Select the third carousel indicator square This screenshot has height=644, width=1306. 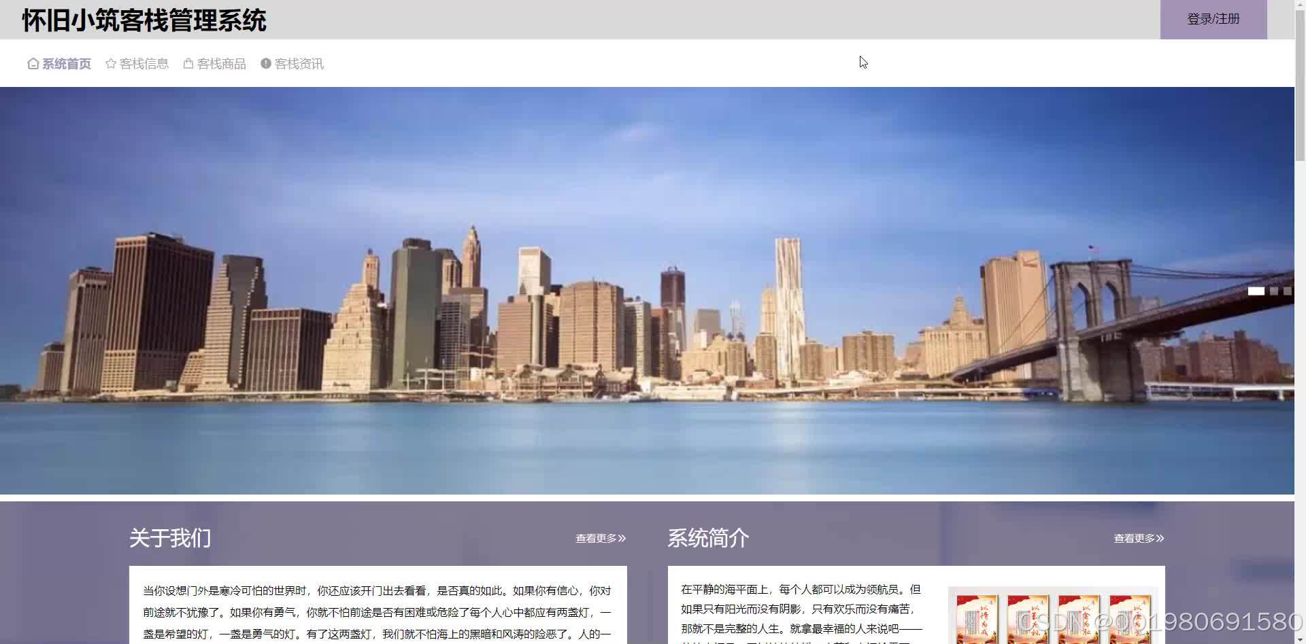click(x=1288, y=291)
